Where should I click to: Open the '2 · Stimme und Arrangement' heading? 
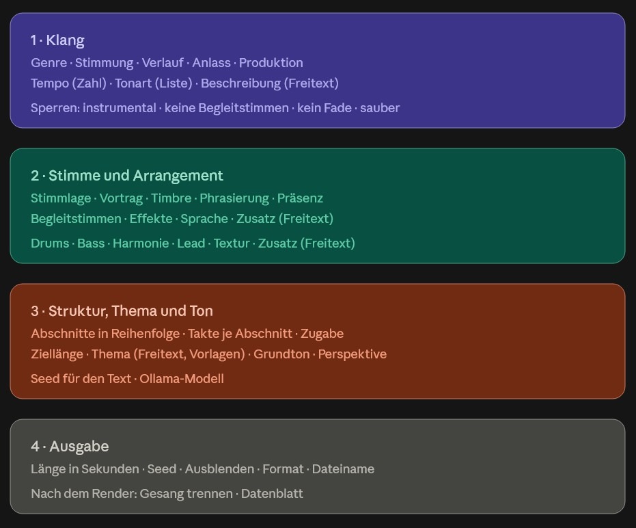tap(127, 176)
